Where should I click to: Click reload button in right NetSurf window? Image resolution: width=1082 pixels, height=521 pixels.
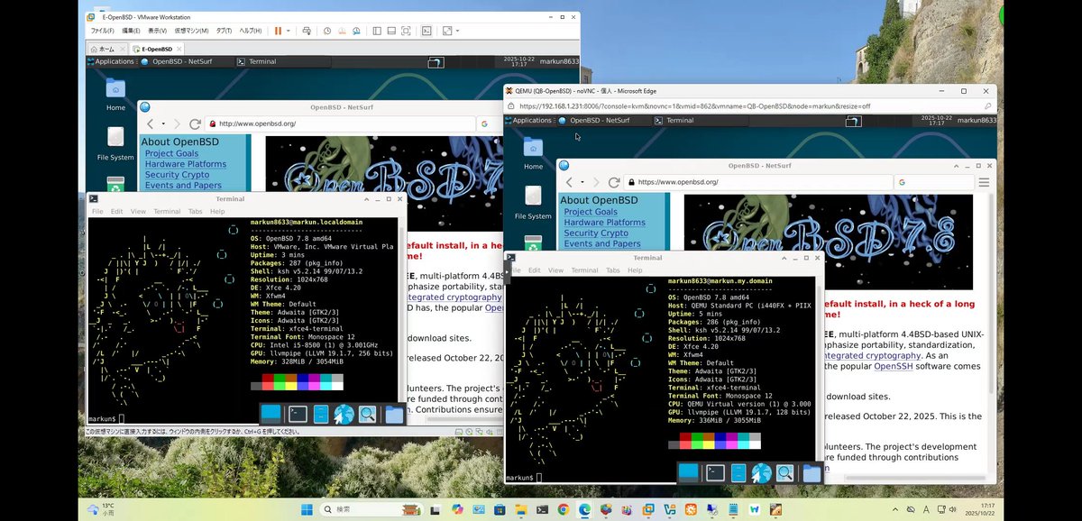click(x=614, y=182)
